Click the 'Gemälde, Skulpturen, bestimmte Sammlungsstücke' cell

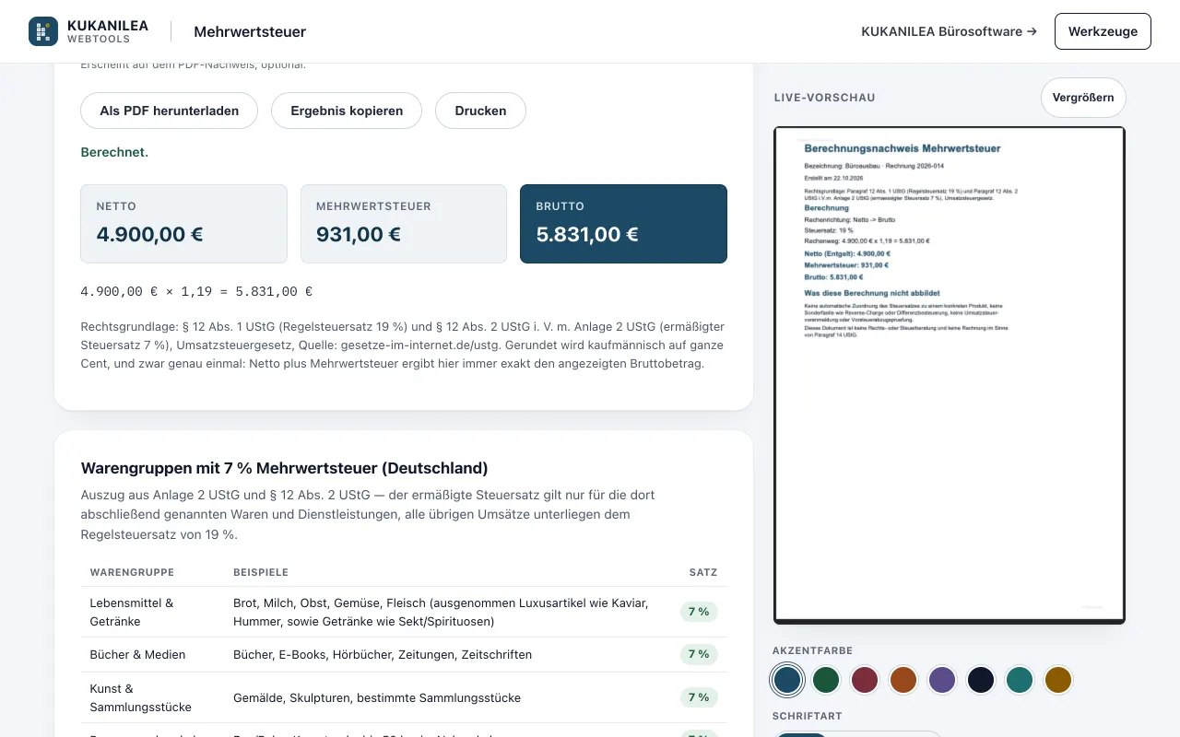coord(377,697)
